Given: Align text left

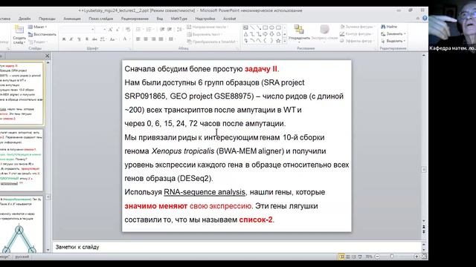Looking at the screenshot, I should pos(138,39).
